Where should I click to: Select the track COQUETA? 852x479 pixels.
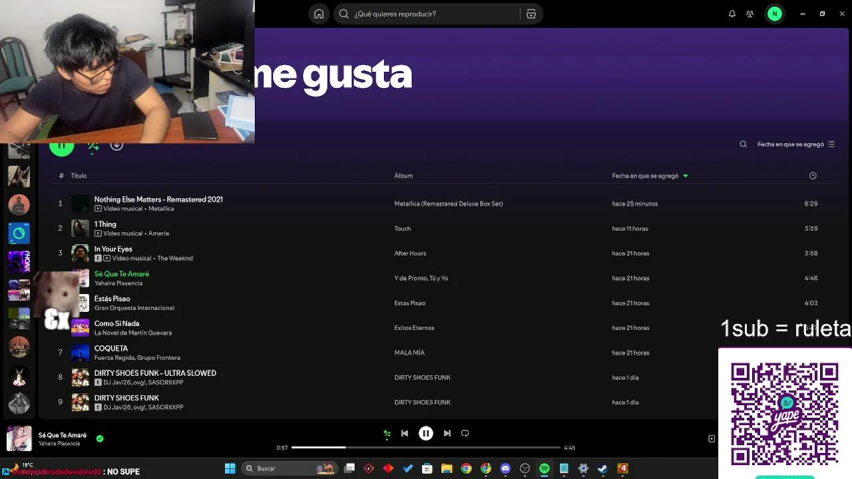[110, 348]
